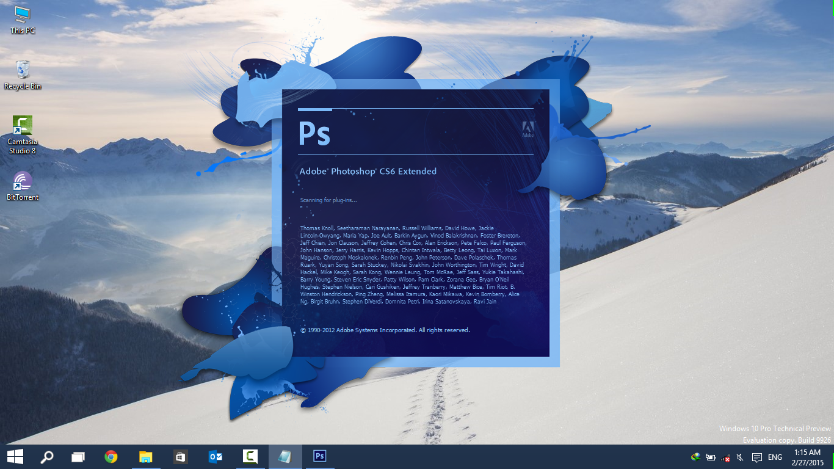Switch to Camtasia in the taskbar
Image resolution: width=834 pixels, height=469 pixels.
(250, 456)
